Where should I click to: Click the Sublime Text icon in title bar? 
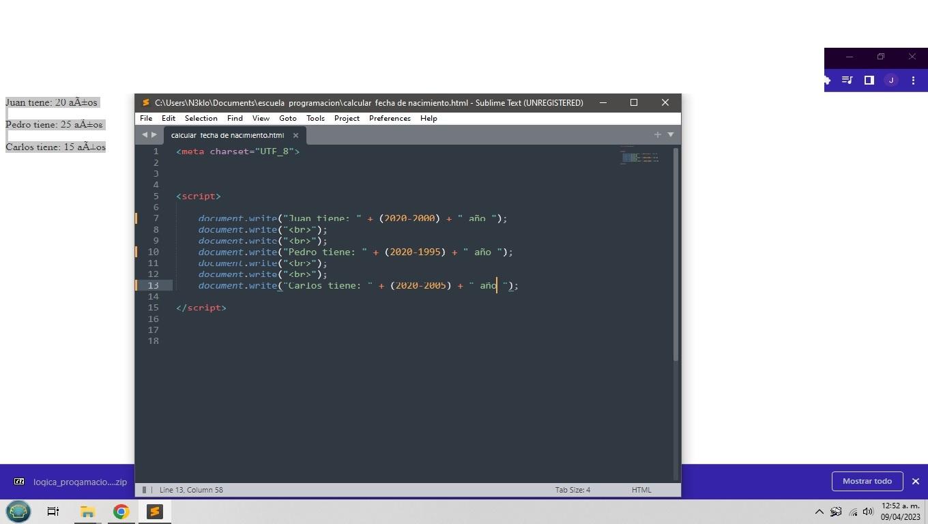pos(145,102)
